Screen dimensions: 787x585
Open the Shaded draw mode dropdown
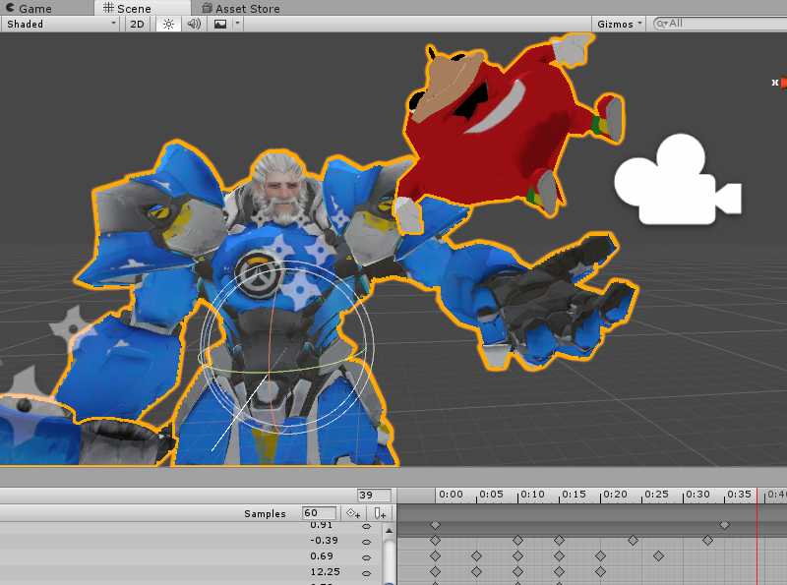pyautogui.click(x=59, y=24)
